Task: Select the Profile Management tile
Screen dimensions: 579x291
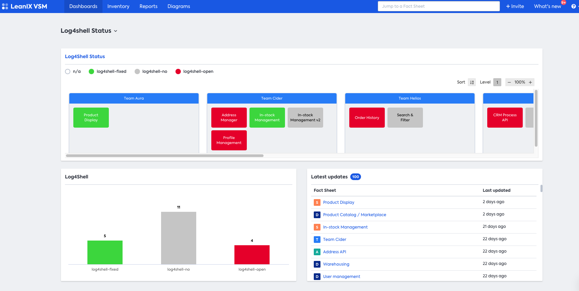Action: point(229,140)
